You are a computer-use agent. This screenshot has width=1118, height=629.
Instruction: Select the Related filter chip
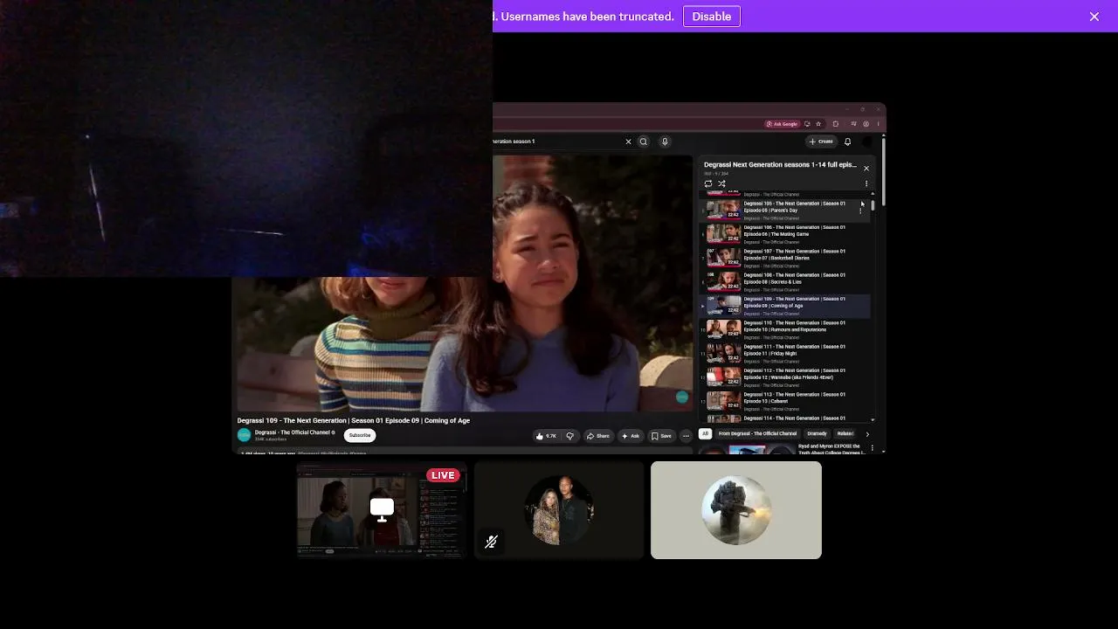(845, 433)
